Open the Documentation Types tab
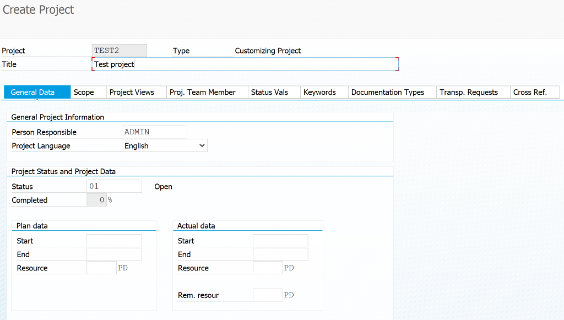The width and height of the screenshot is (564, 320). coord(387,92)
